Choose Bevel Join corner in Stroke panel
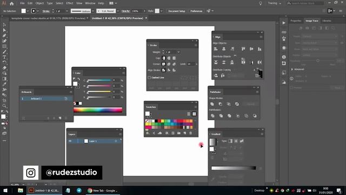 click(174, 64)
